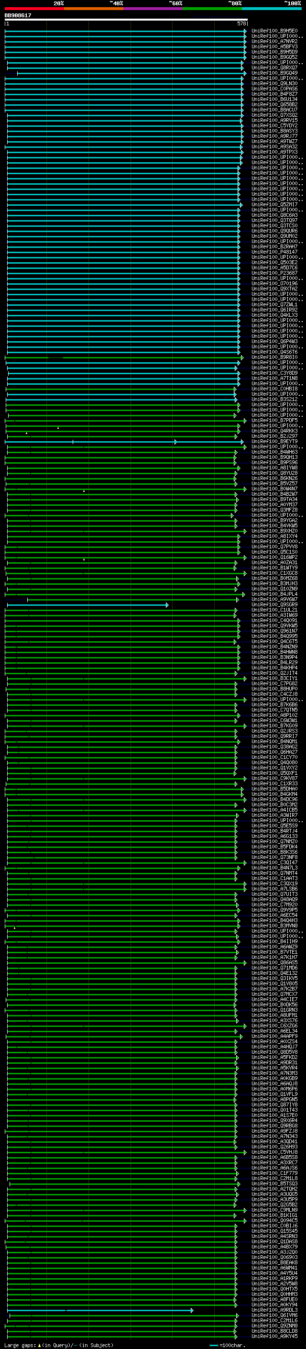The image size is (306, 1349).
Task: Select label UniRef100_B3MVN8
Action: tap(274, 926)
